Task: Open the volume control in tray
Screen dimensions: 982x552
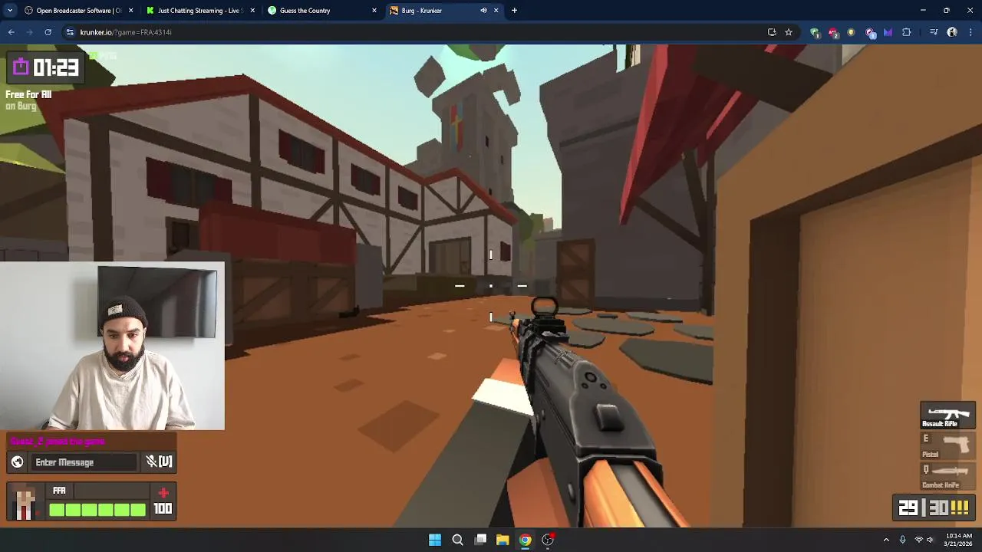Action: 930,540
